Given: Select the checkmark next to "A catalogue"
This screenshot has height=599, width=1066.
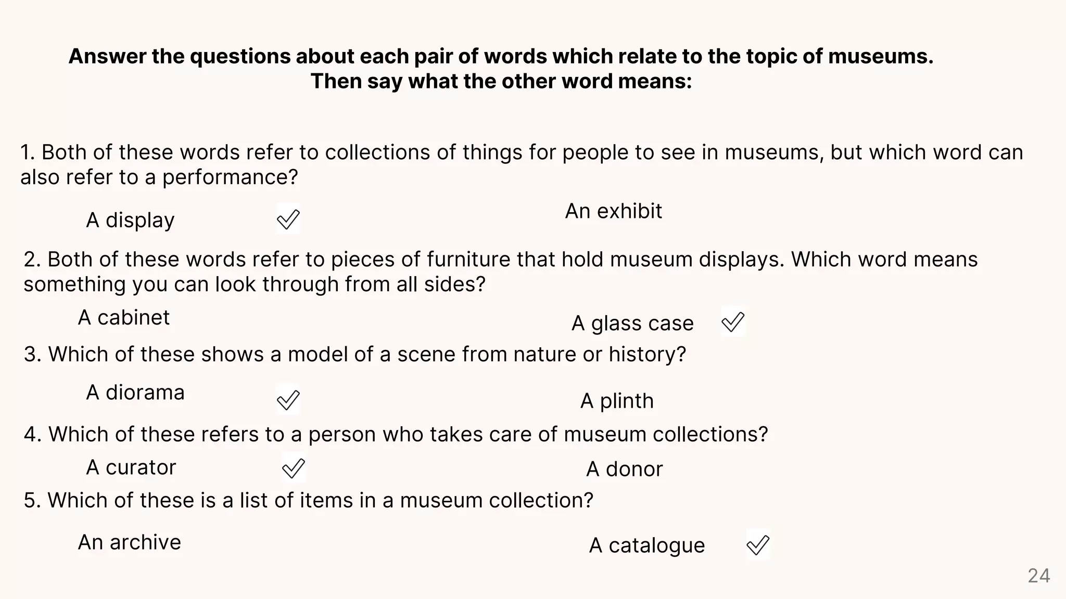Looking at the screenshot, I should tap(758, 545).
